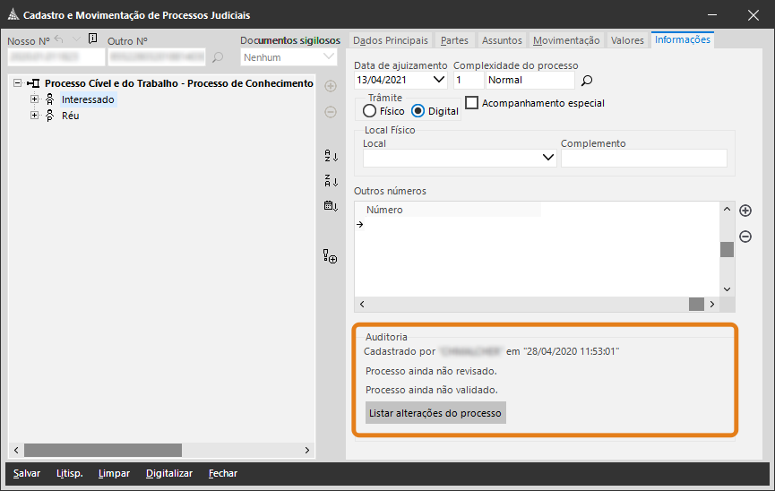Open the Dados Principais tab

(391, 40)
